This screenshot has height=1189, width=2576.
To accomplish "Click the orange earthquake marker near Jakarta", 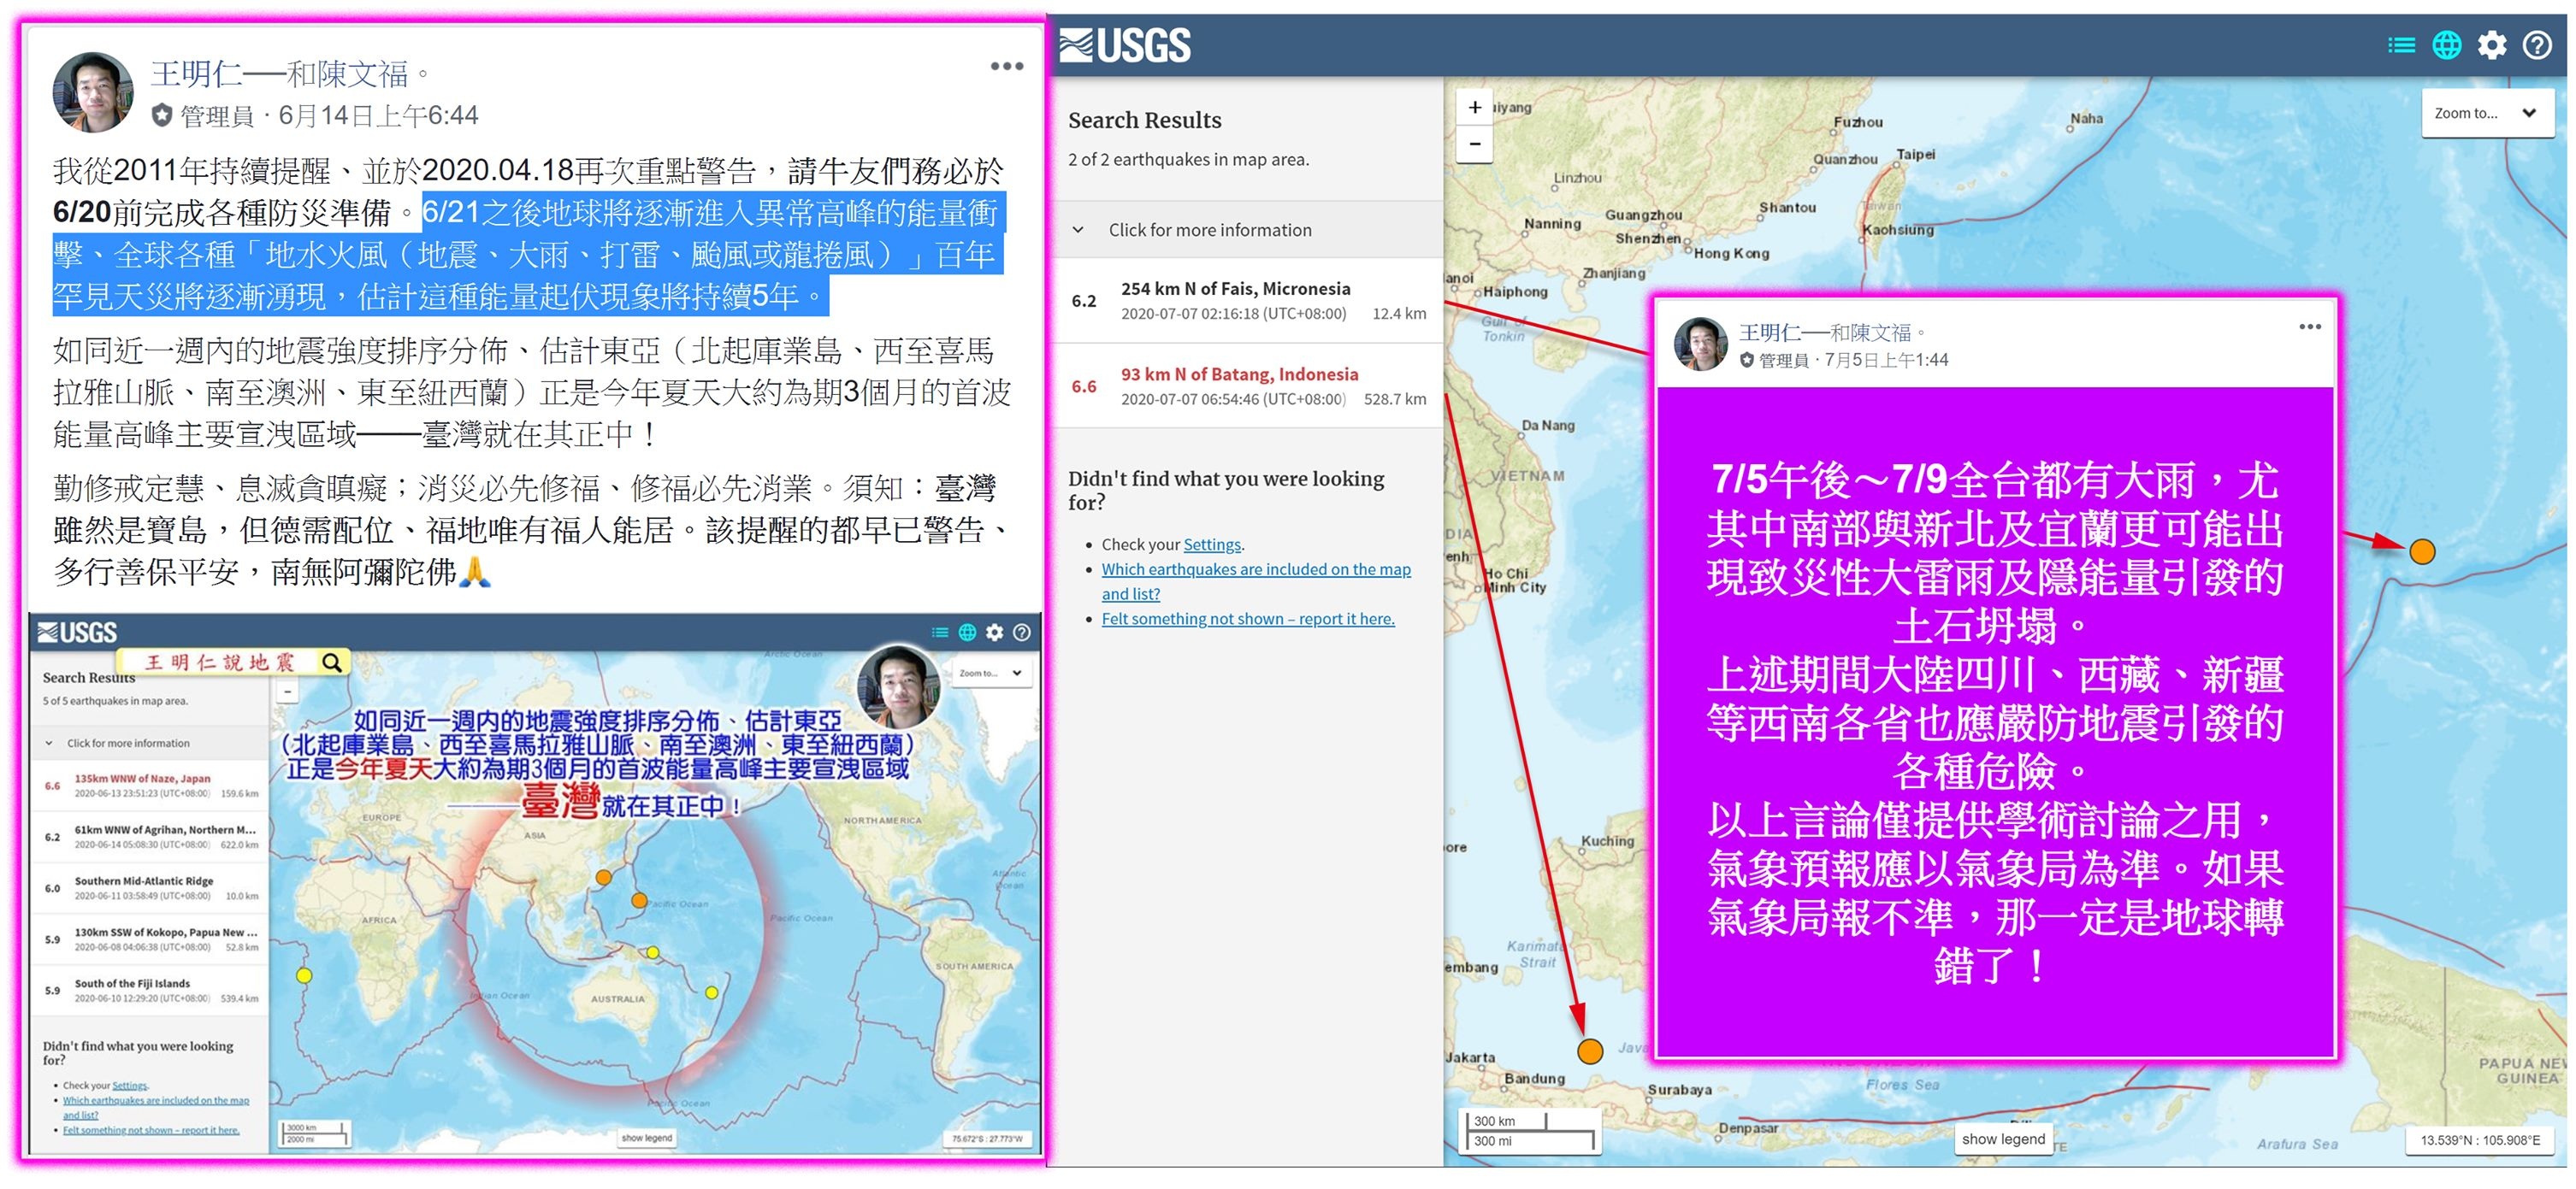I will pyautogui.click(x=1589, y=1051).
